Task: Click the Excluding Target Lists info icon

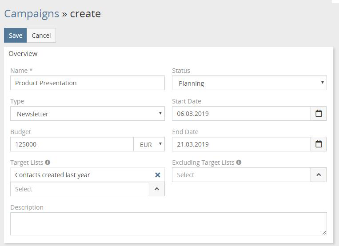Action: [239, 163]
